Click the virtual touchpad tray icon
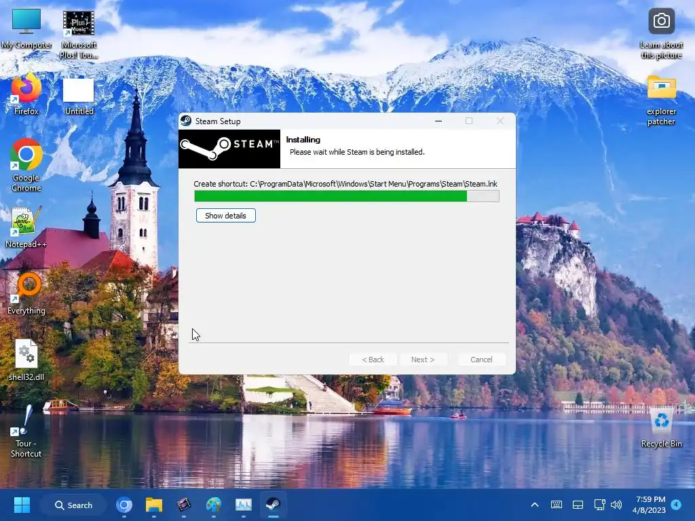 pyautogui.click(x=578, y=505)
